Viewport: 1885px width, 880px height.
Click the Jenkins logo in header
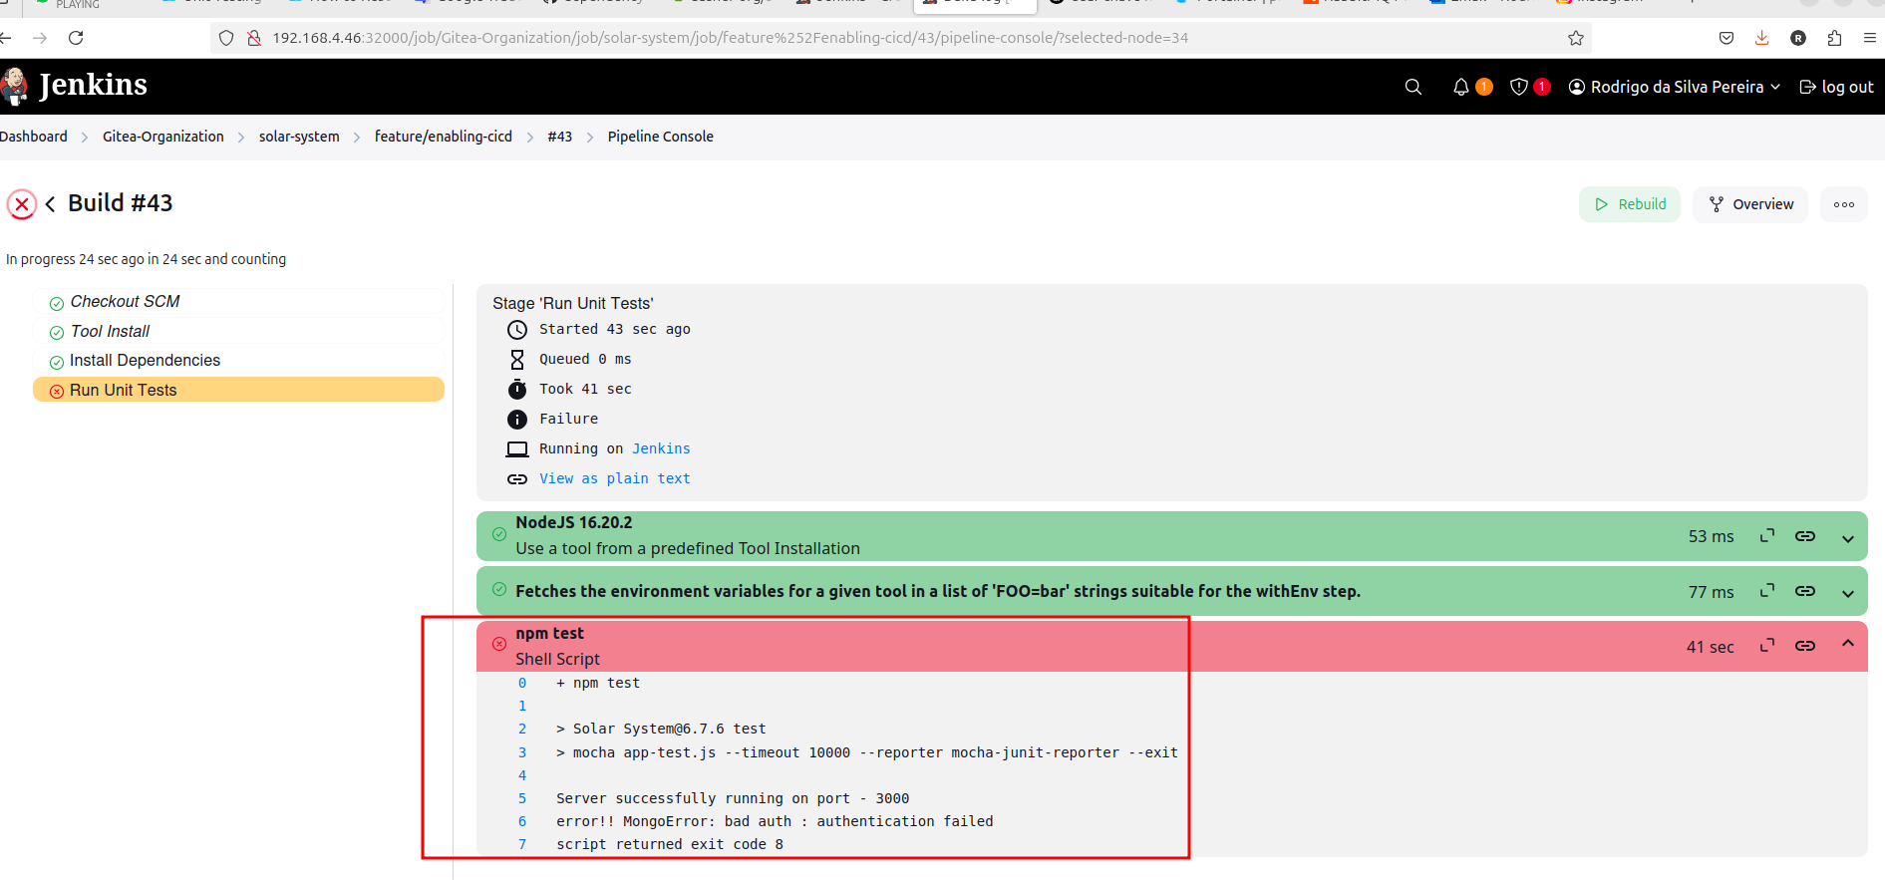75,86
